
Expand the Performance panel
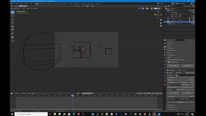tap(171, 55)
